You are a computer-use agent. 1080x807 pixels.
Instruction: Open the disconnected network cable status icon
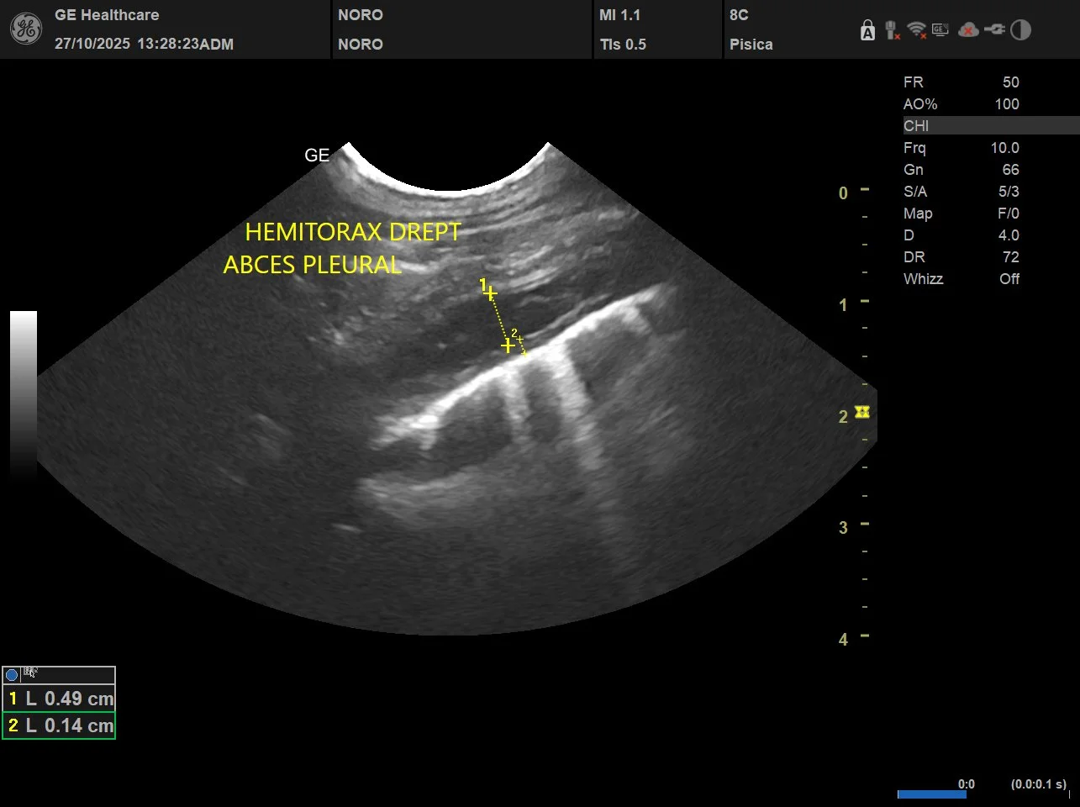(892, 31)
